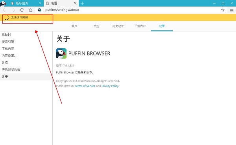The image size is (236, 145).
Task: Click the version 7.6.1.531 text
Action: click(x=65, y=66)
